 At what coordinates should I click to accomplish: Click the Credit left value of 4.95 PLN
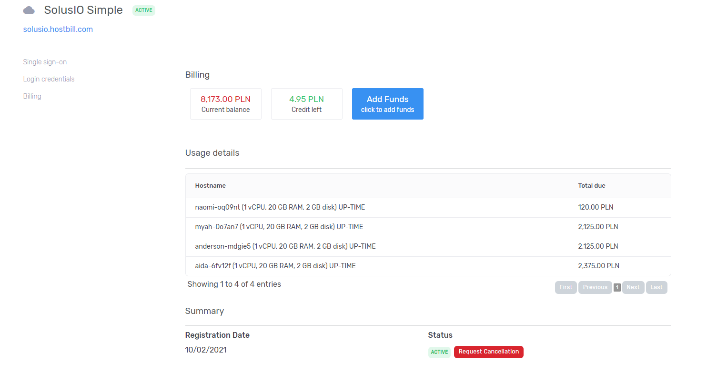click(x=306, y=99)
